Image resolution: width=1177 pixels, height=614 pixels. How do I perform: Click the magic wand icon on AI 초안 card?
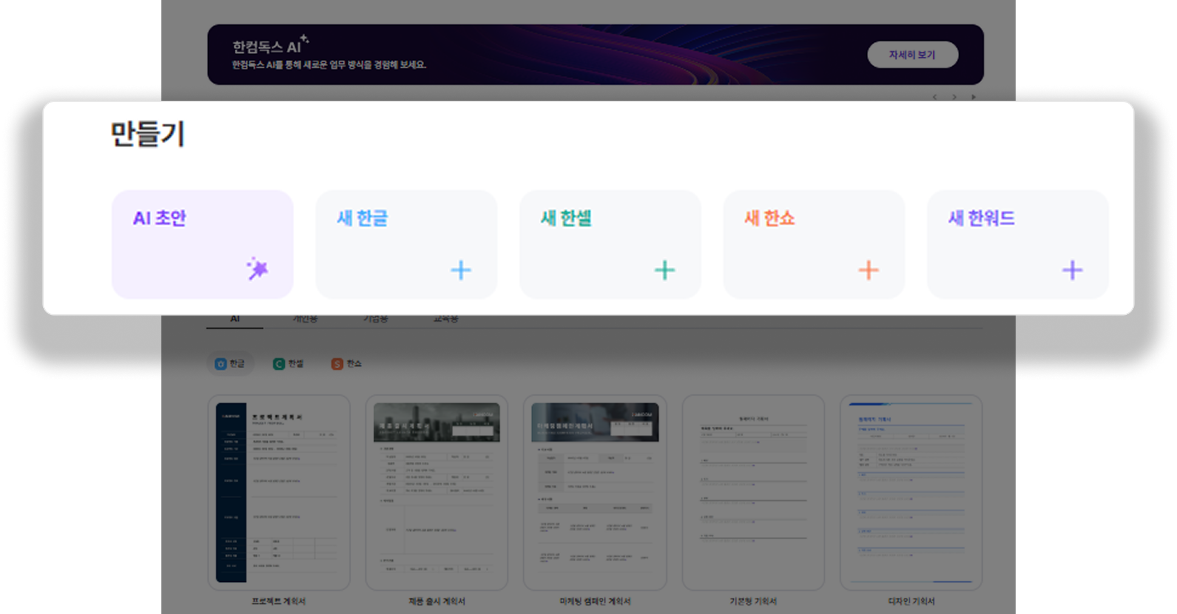(x=257, y=268)
